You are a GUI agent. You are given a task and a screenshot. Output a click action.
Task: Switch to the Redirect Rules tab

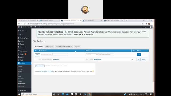(39, 47)
